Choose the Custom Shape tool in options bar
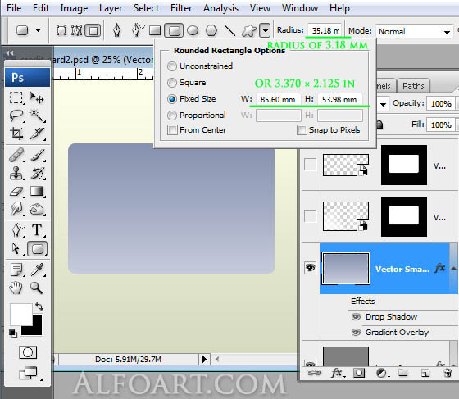459x399 pixels. point(249,30)
